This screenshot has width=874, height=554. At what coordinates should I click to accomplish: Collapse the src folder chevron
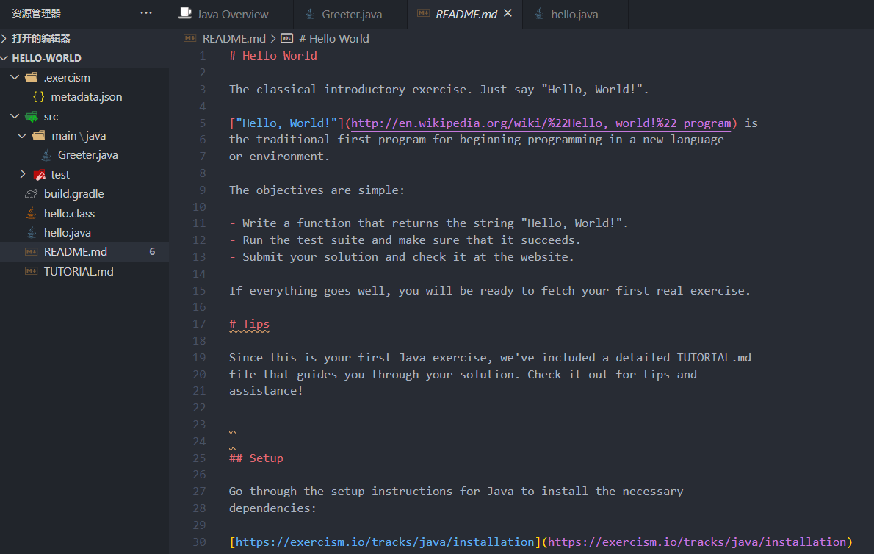pos(15,117)
